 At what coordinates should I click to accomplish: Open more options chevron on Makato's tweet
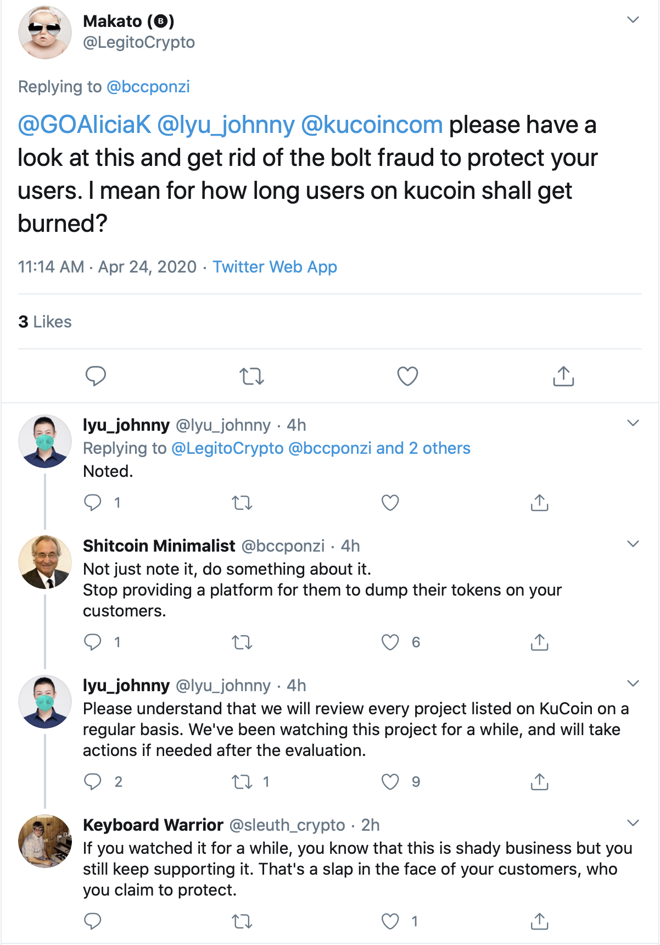pos(633,20)
